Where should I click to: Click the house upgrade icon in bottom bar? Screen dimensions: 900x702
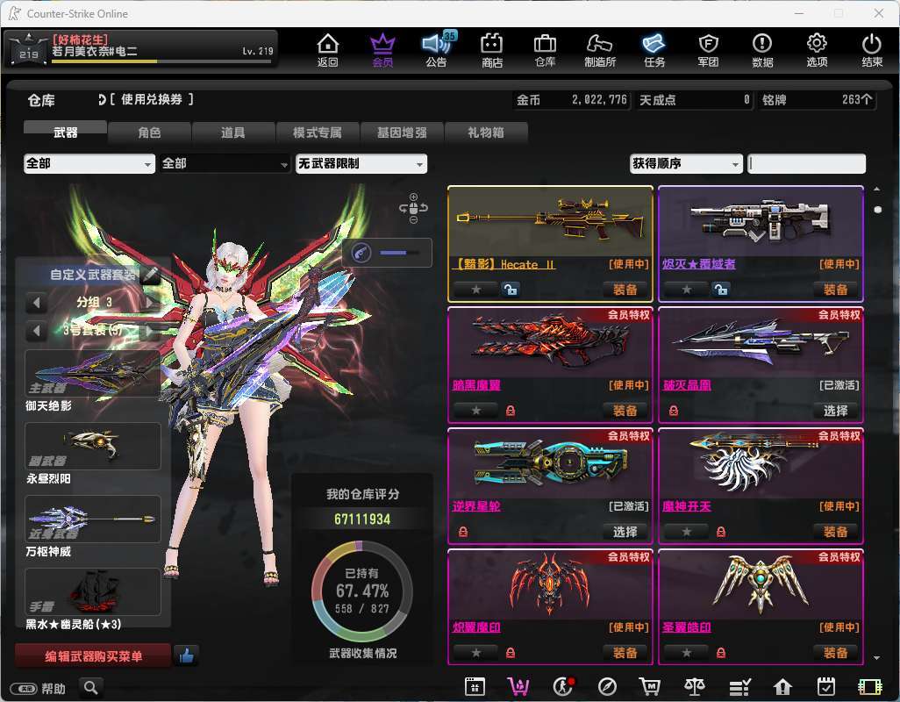782,686
